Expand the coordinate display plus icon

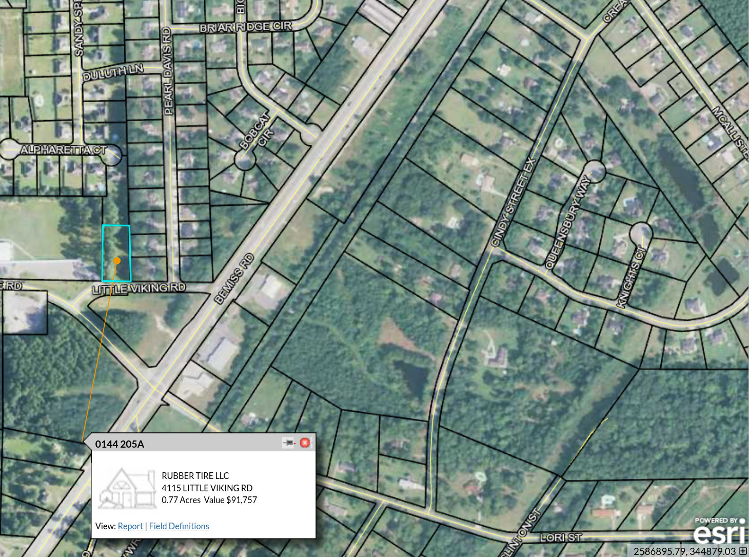pyautogui.click(x=742, y=551)
